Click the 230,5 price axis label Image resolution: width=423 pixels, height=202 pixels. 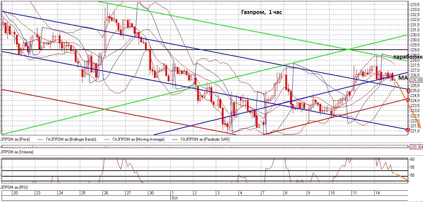(414, 35)
